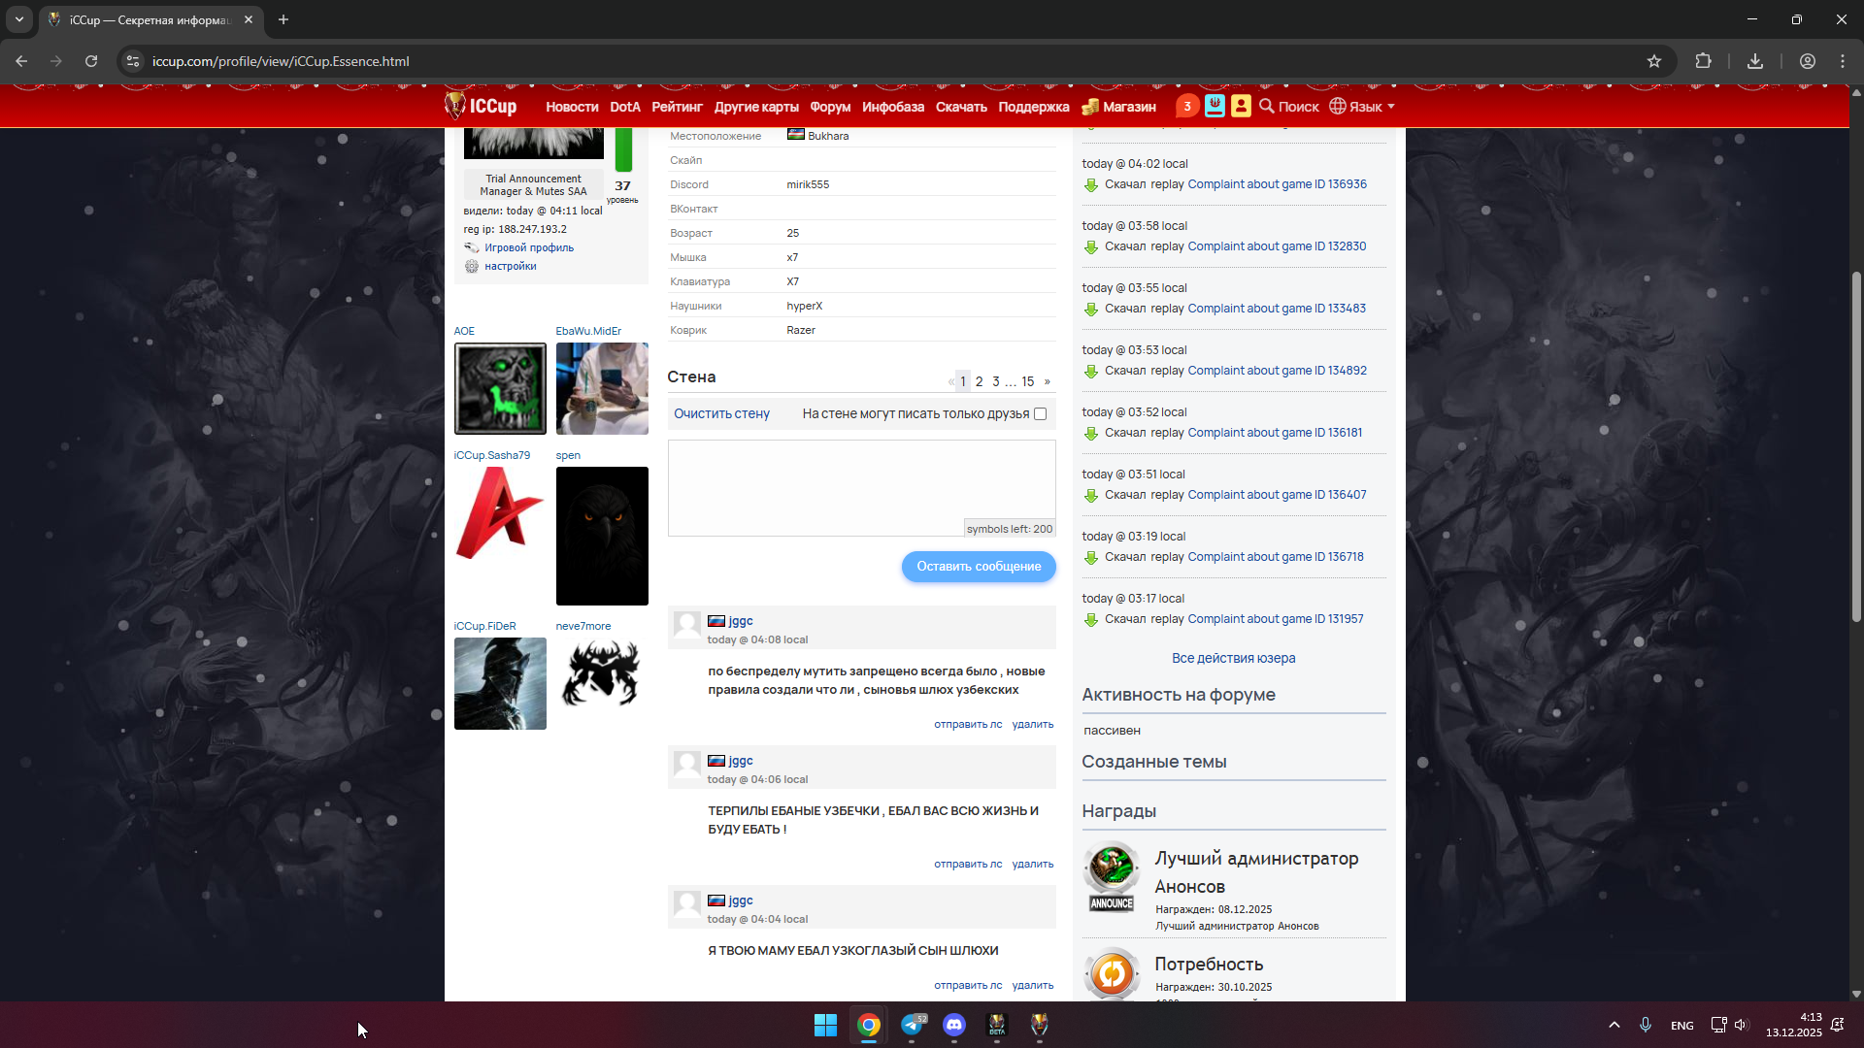Click the ICCup logo icon
This screenshot has width=1864, height=1048.
[455, 105]
